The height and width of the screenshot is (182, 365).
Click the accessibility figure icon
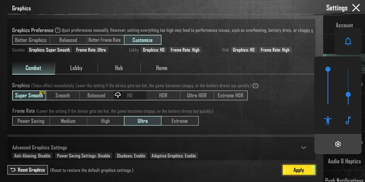point(328,121)
